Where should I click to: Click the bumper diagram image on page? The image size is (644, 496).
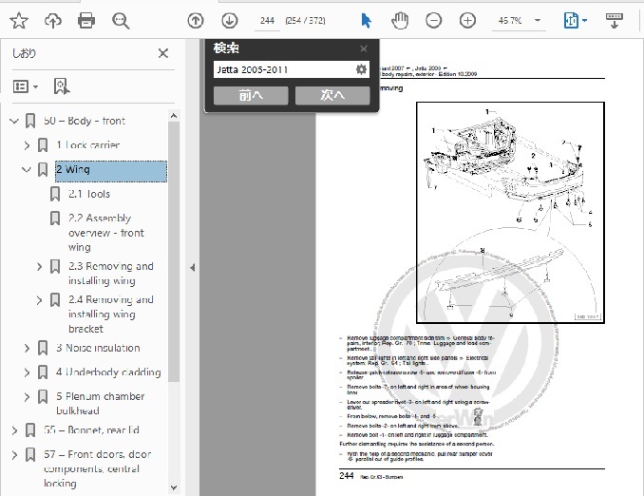510,213
